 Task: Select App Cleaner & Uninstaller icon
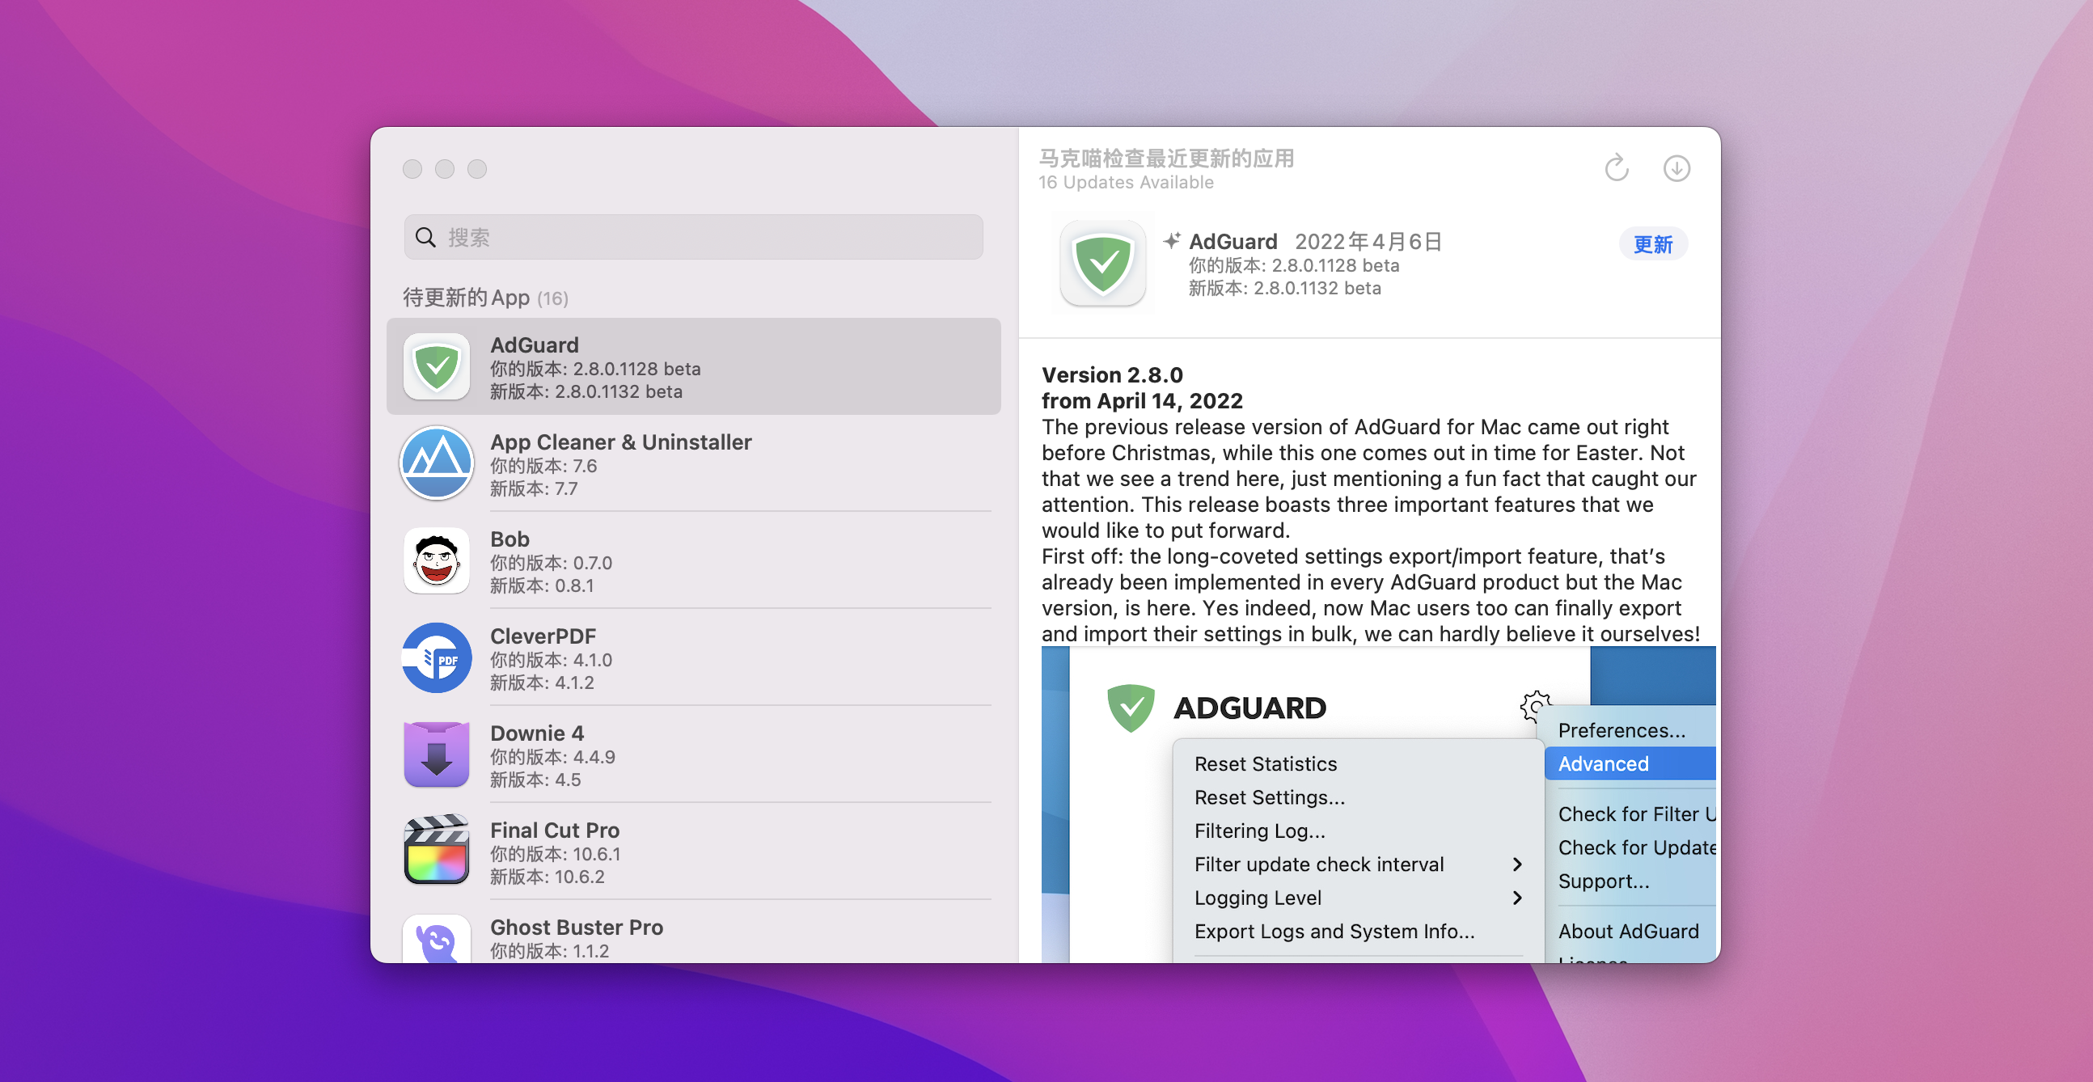437,464
